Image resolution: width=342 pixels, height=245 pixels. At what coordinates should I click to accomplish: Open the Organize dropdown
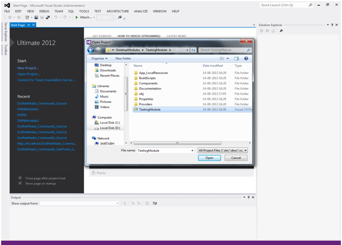click(99, 58)
